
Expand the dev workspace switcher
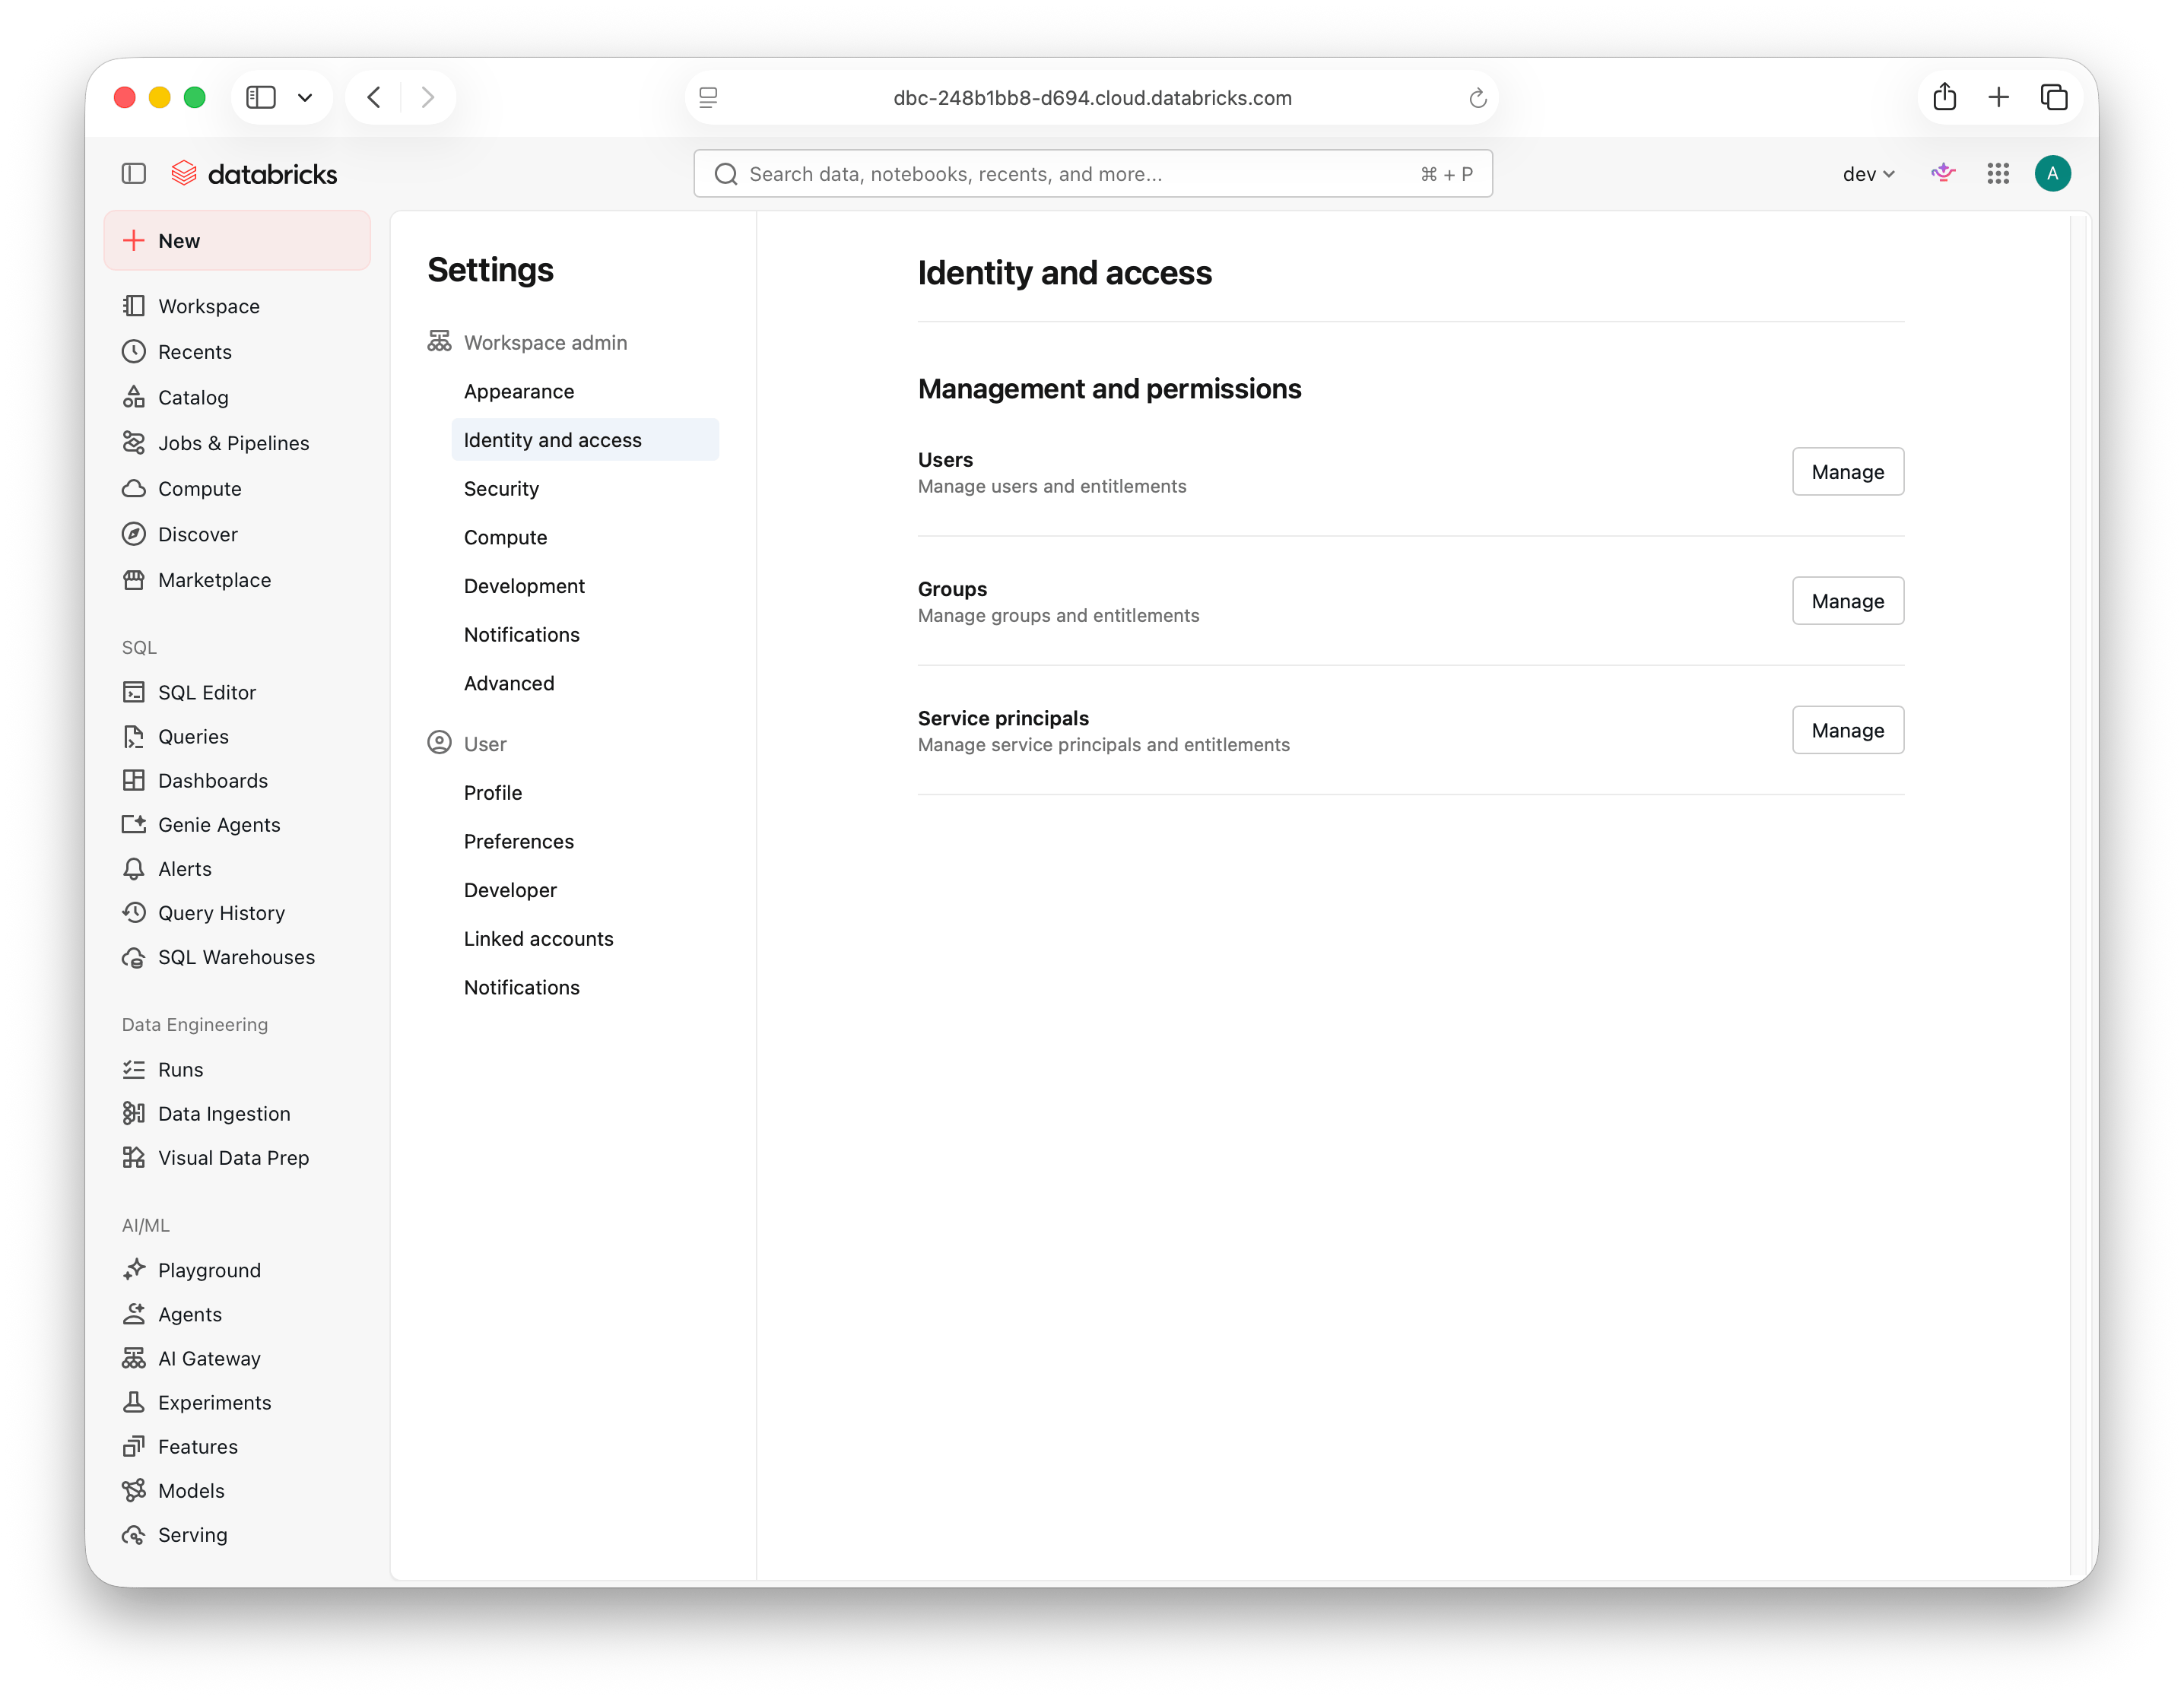1868,174
